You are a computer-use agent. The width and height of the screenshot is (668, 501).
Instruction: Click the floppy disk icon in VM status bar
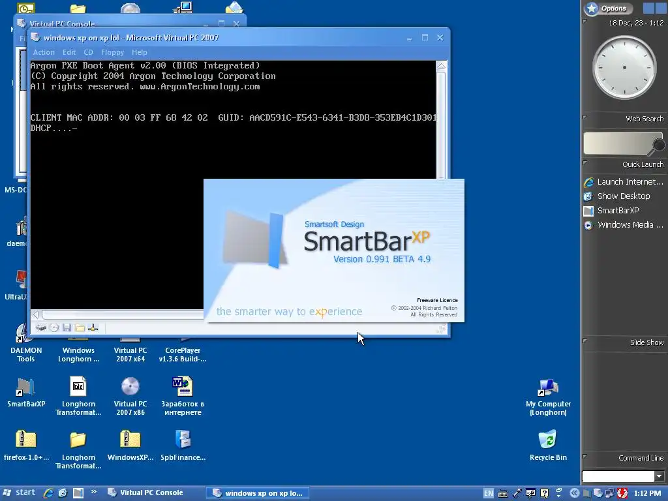click(x=67, y=327)
